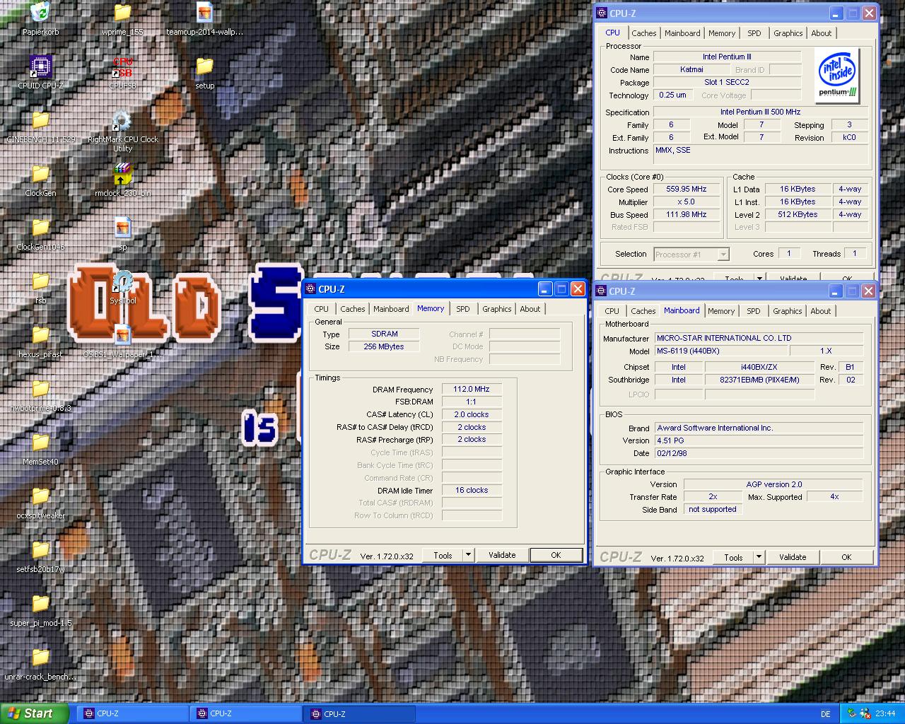The image size is (905, 724).
Task: Click Validate in the Memory window
Action: (502, 556)
